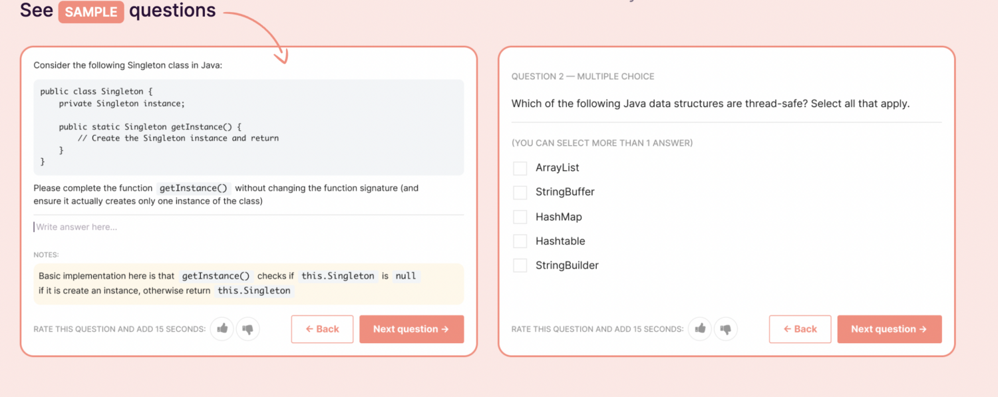Click Back on the Singleton question card
The height and width of the screenshot is (397, 998).
pos(322,329)
